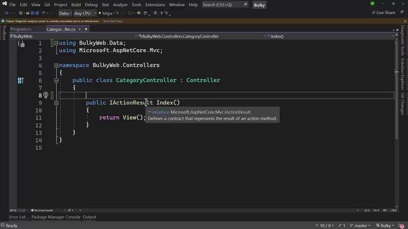Click the Visual Studio logo icon
Image resolution: width=408 pixels, height=229 pixels.
(4, 4)
